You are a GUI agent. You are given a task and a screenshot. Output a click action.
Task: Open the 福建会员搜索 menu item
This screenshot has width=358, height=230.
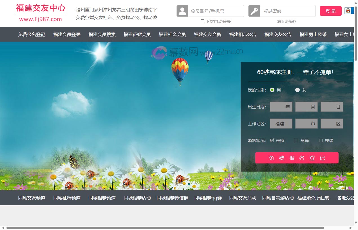coord(102,34)
